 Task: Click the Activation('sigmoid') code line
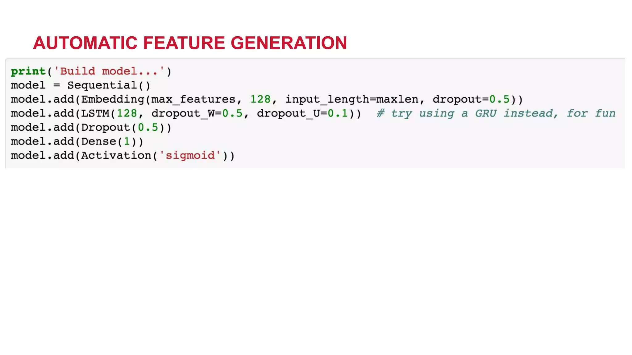pos(123,156)
